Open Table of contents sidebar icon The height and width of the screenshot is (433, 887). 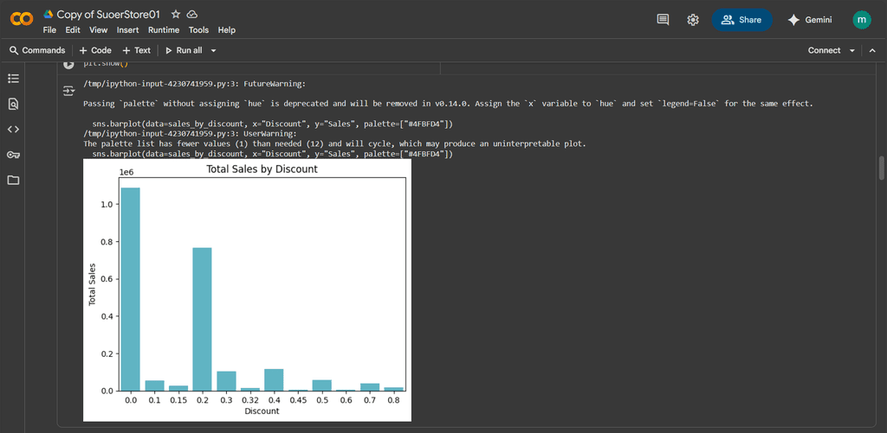pyautogui.click(x=13, y=79)
